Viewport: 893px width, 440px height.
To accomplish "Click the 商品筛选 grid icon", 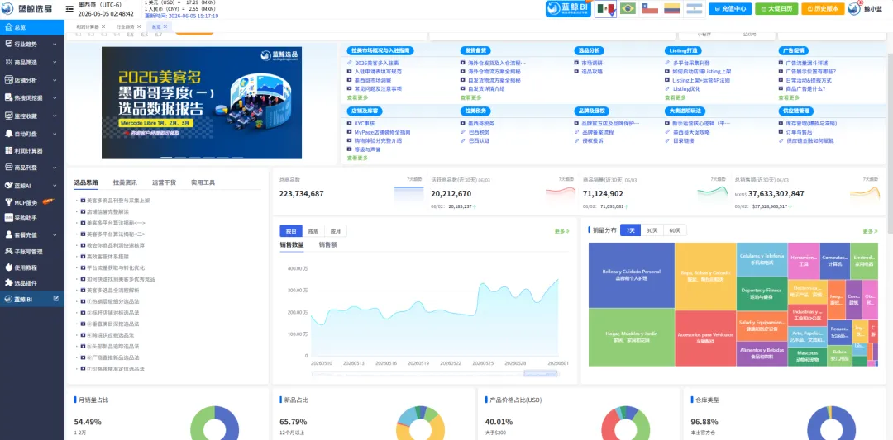I will (x=8, y=62).
